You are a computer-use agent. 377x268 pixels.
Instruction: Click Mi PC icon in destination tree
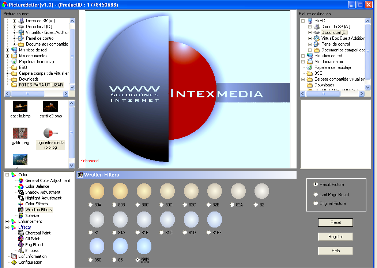pos(310,21)
